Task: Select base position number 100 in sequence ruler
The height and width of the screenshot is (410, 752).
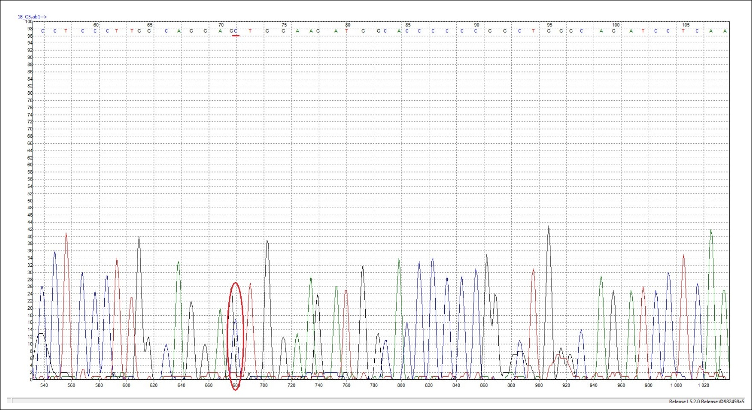Action: click(616, 25)
